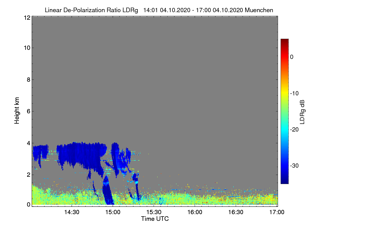The image size is (365, 243).
Task: Click the 'LDRg dB' colorbar label
Action: [x=302, y=112]
